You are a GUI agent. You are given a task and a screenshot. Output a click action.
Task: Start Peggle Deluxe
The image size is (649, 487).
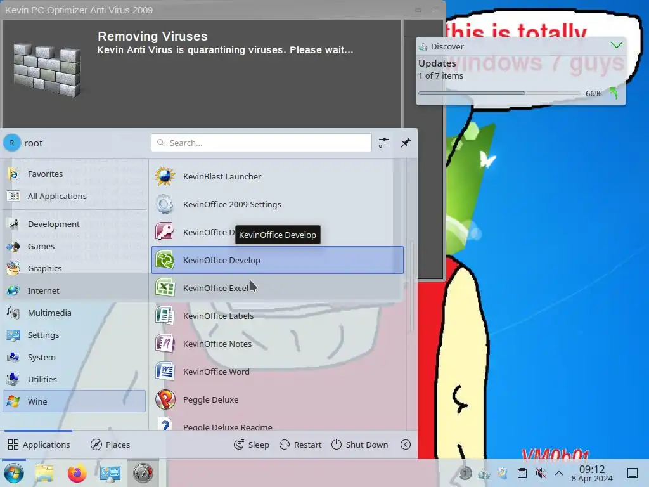(x=278, y=399)
